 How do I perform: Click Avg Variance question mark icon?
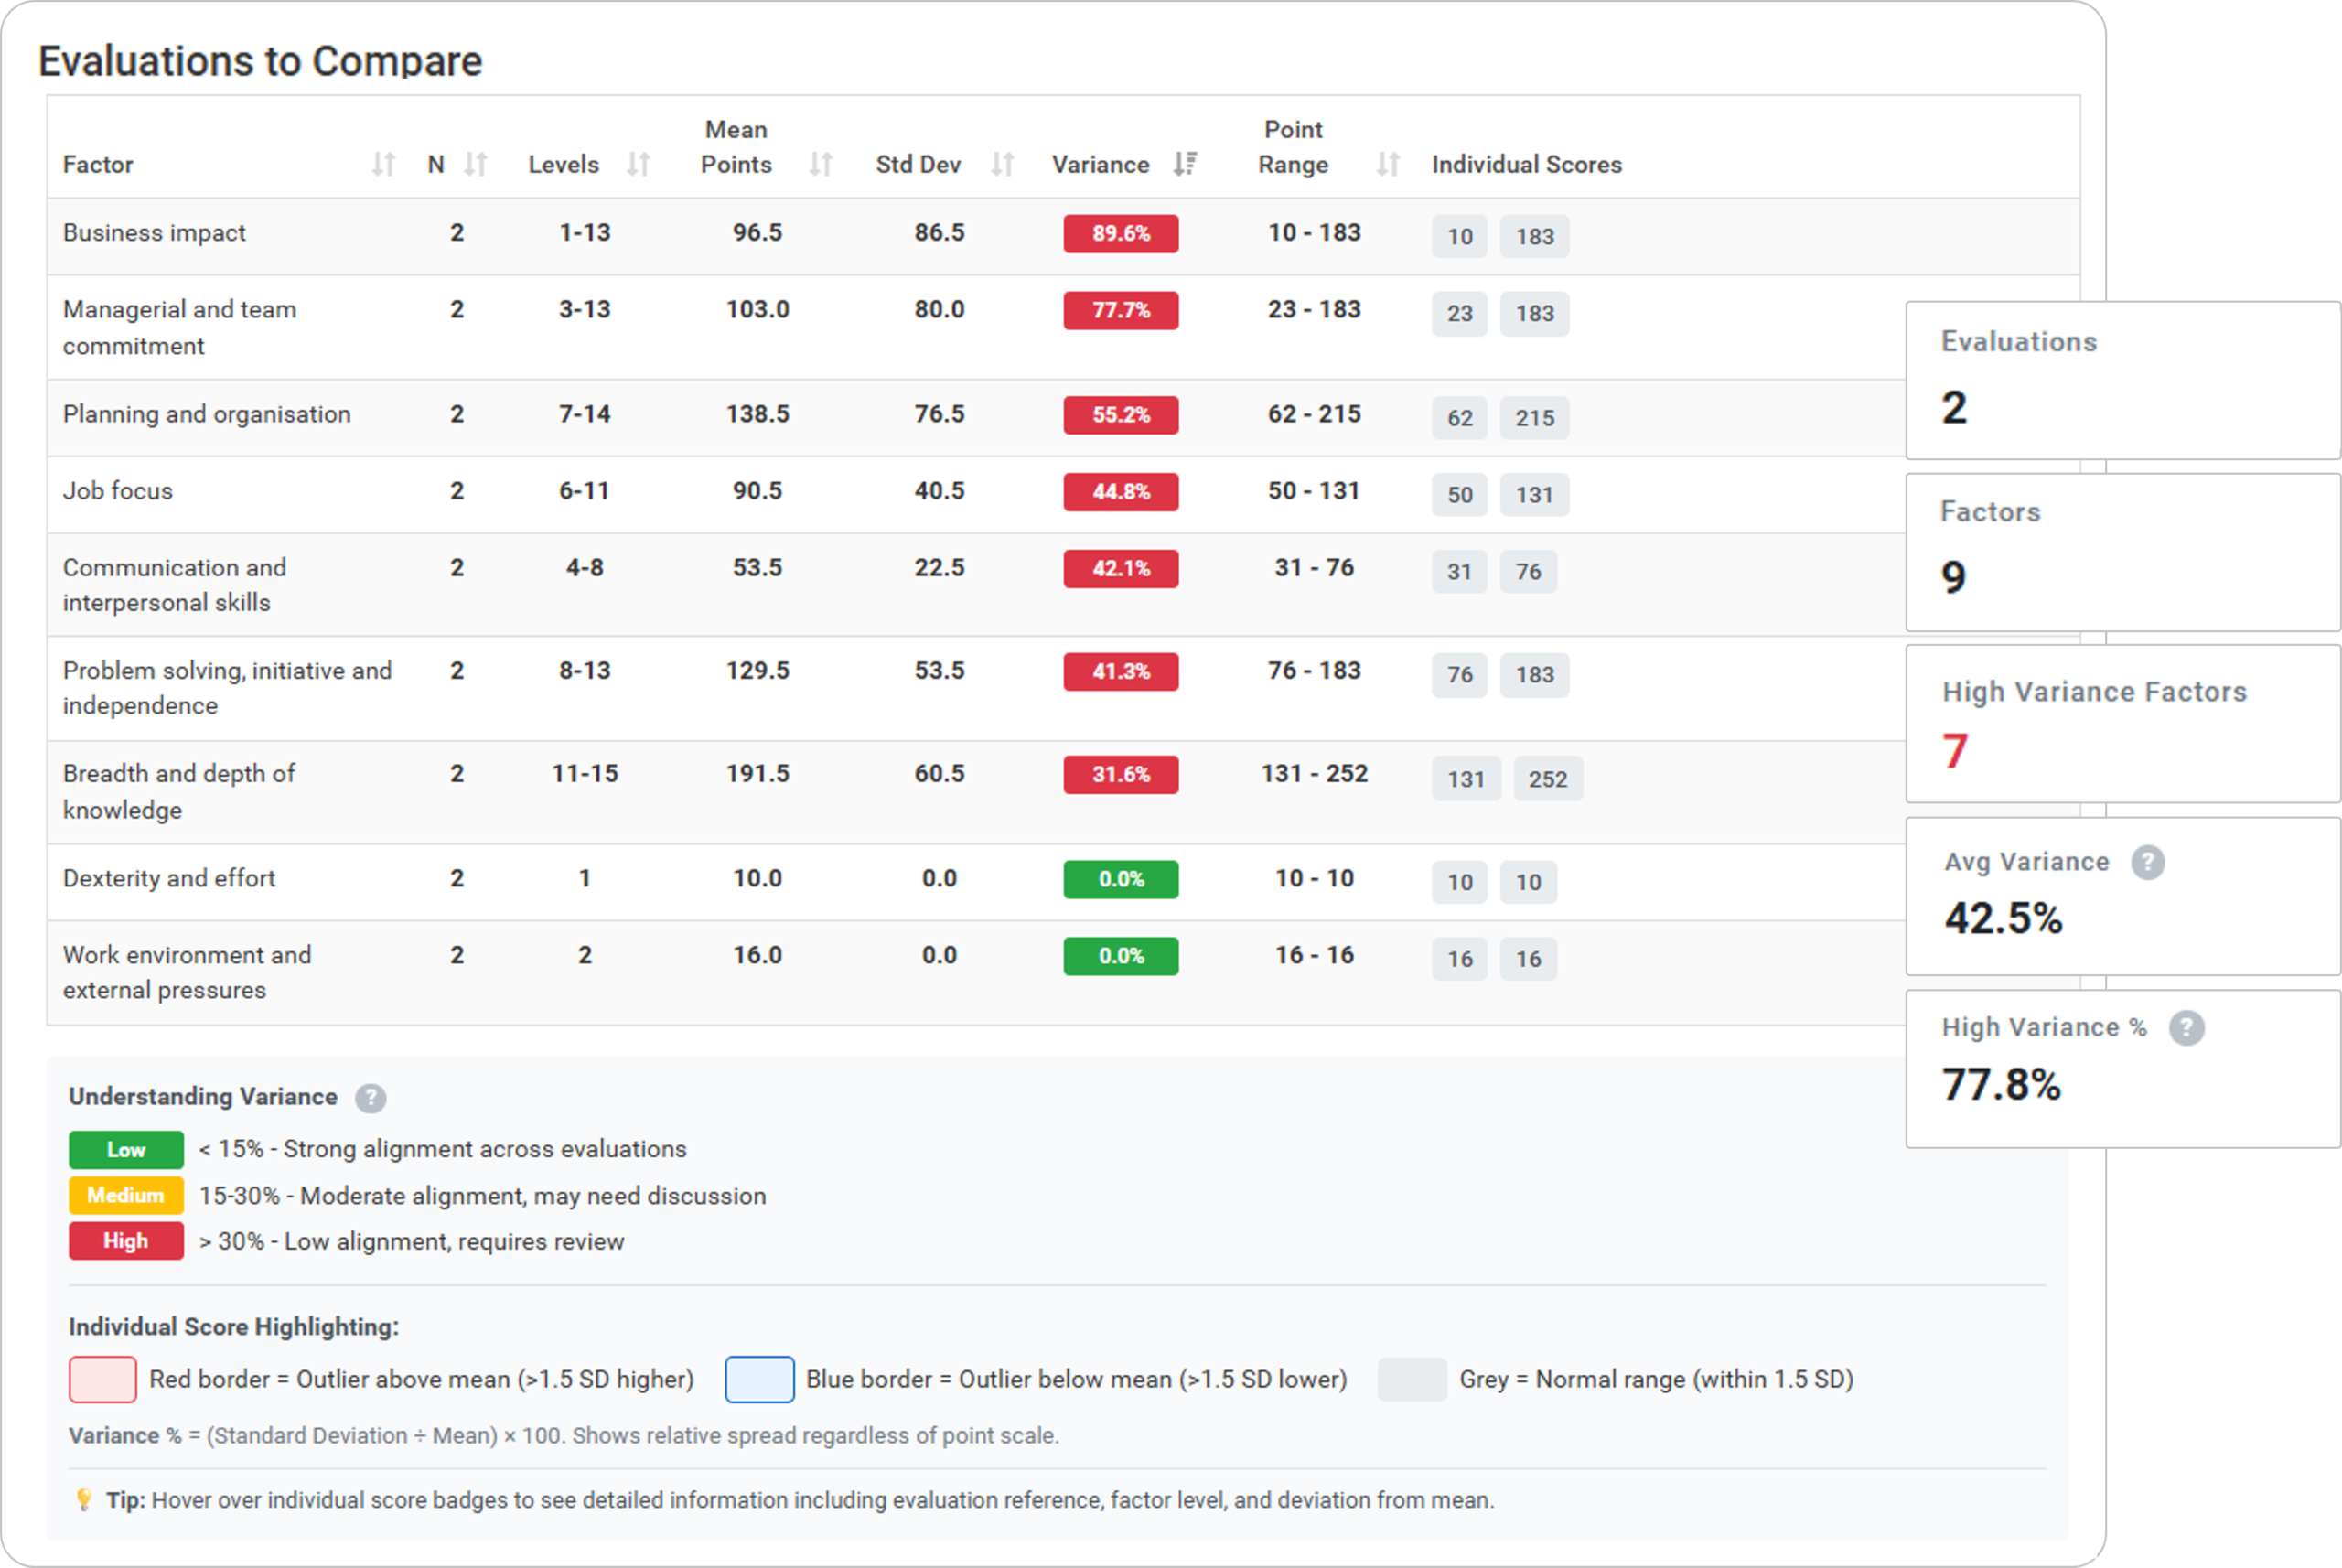pyautogui.click(x=2147, y=862)
